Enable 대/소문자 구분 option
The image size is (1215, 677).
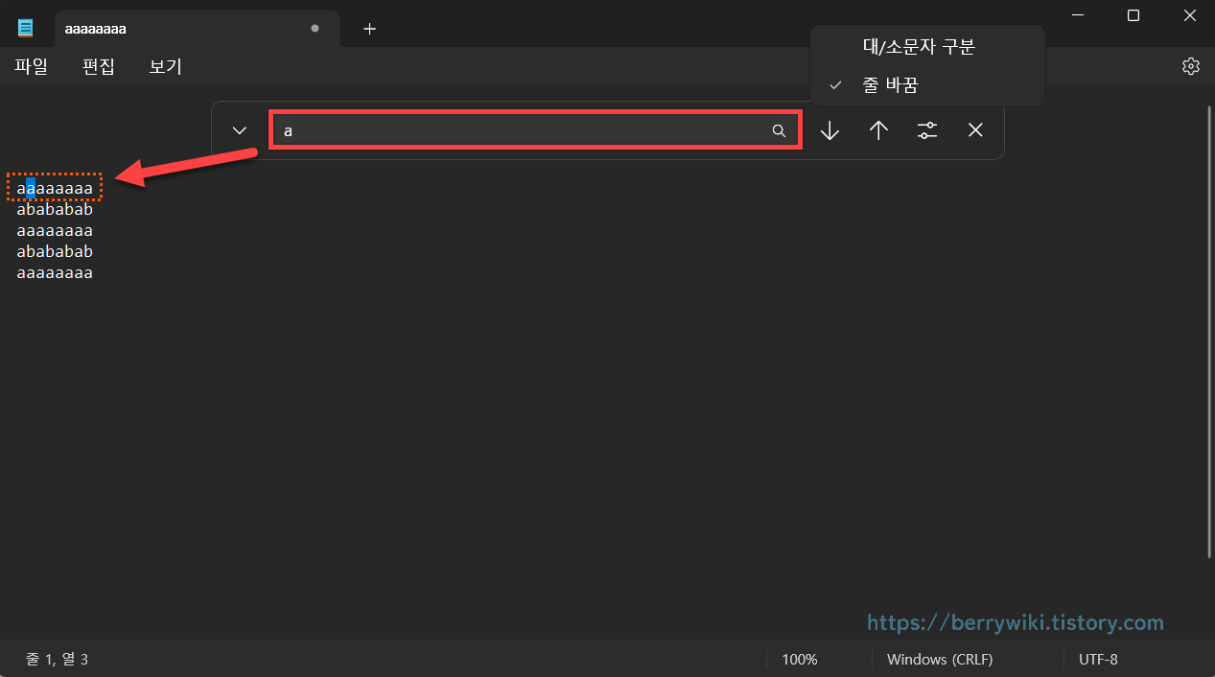(x=927, y=46)
